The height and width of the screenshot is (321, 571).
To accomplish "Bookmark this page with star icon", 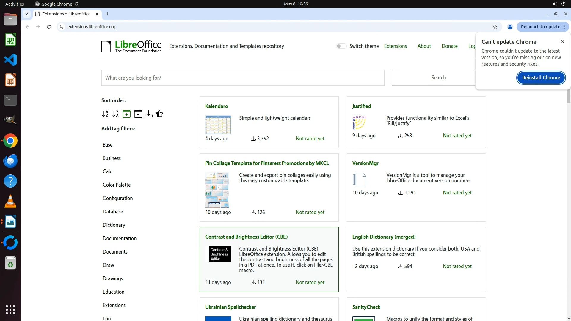I will (x=495, y=27).
